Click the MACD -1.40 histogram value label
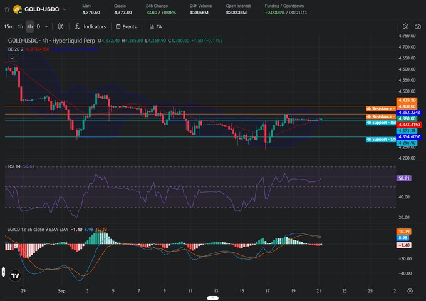This screenshot has width=426, height=301. click(403, 245)
